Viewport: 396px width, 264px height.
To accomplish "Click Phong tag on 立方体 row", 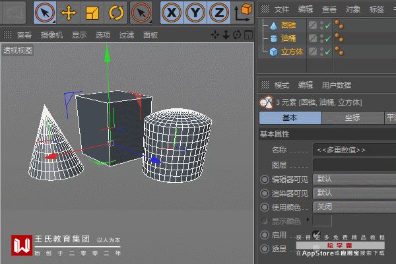I will pyautogui.click(x=339, y=51).
